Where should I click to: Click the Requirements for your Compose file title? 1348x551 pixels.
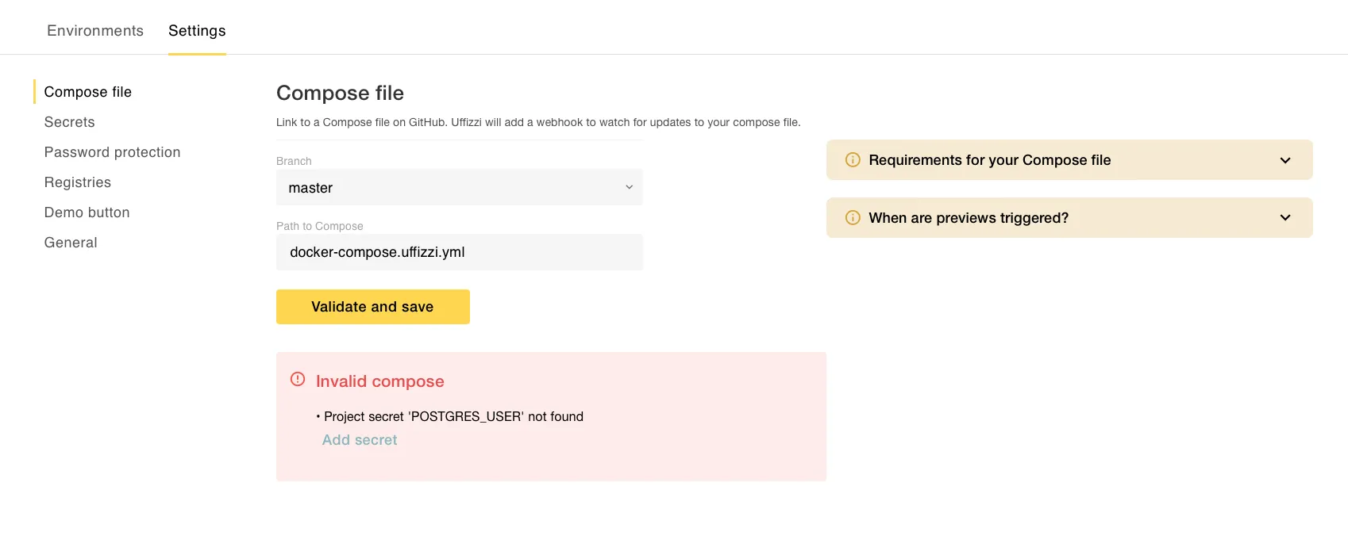[x=989, y=160]
